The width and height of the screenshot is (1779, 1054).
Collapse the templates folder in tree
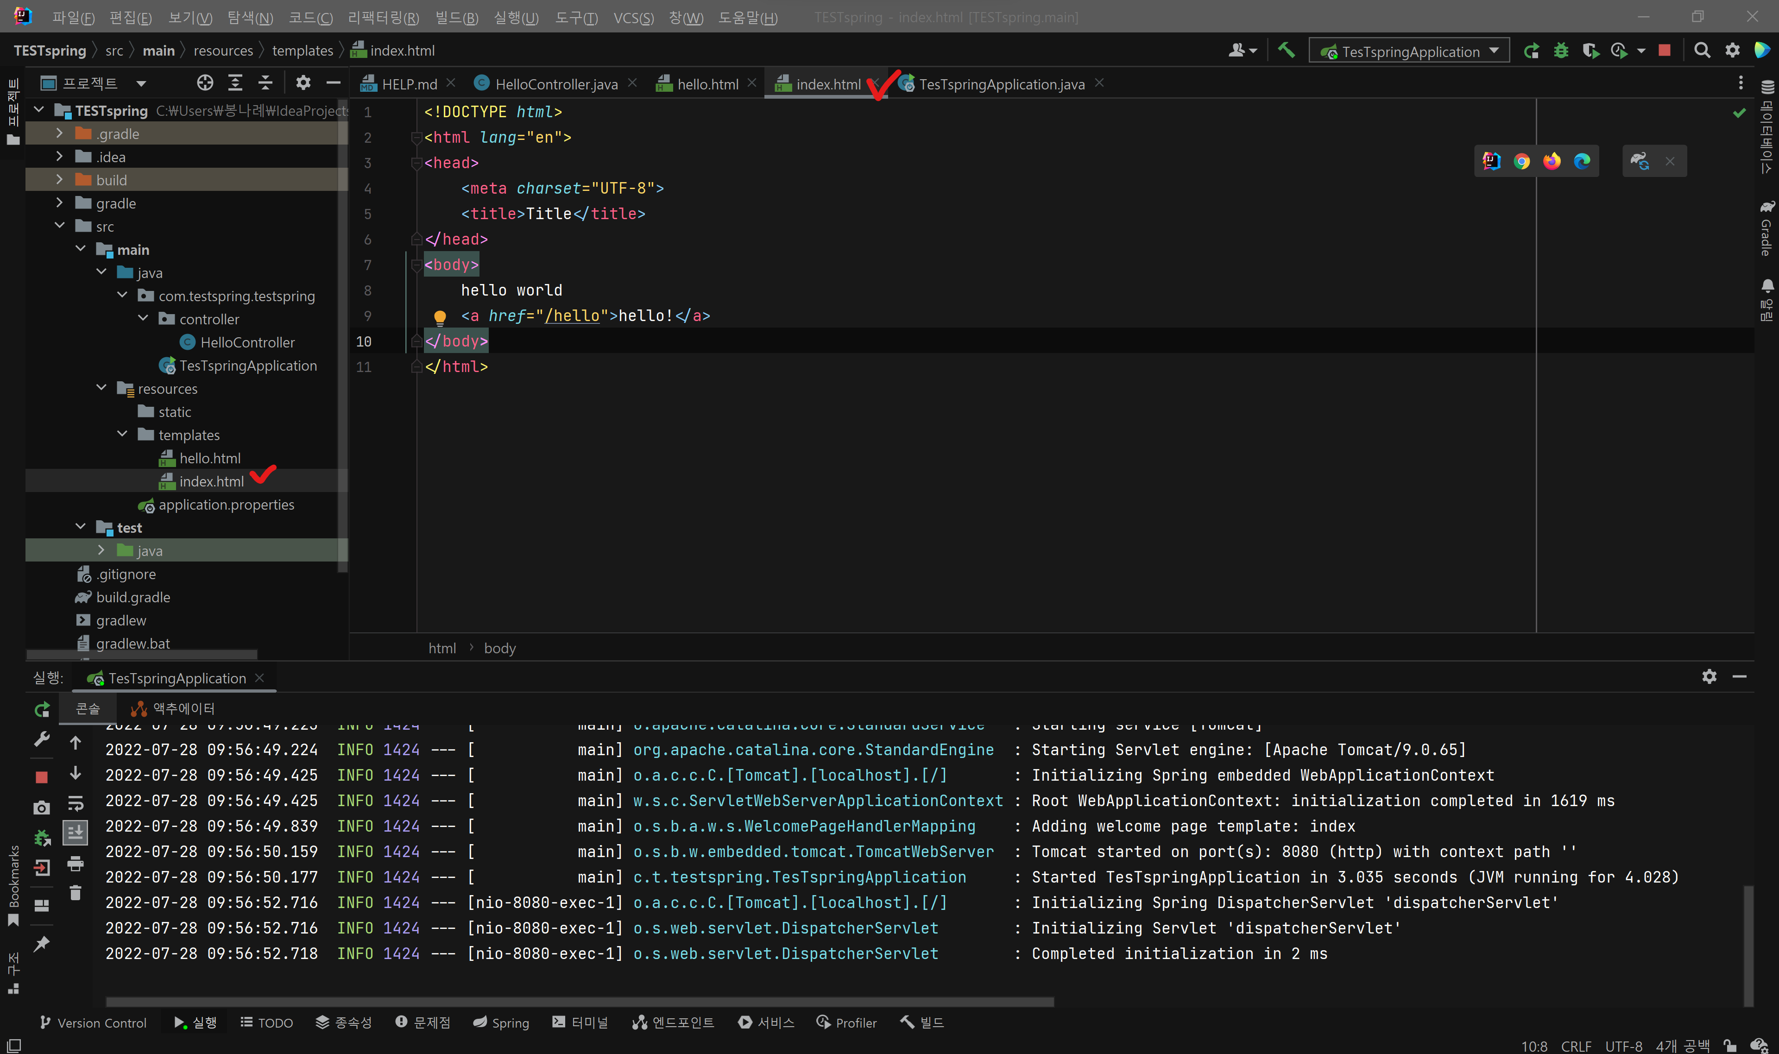pyautogui.click(x=122, y=435)
